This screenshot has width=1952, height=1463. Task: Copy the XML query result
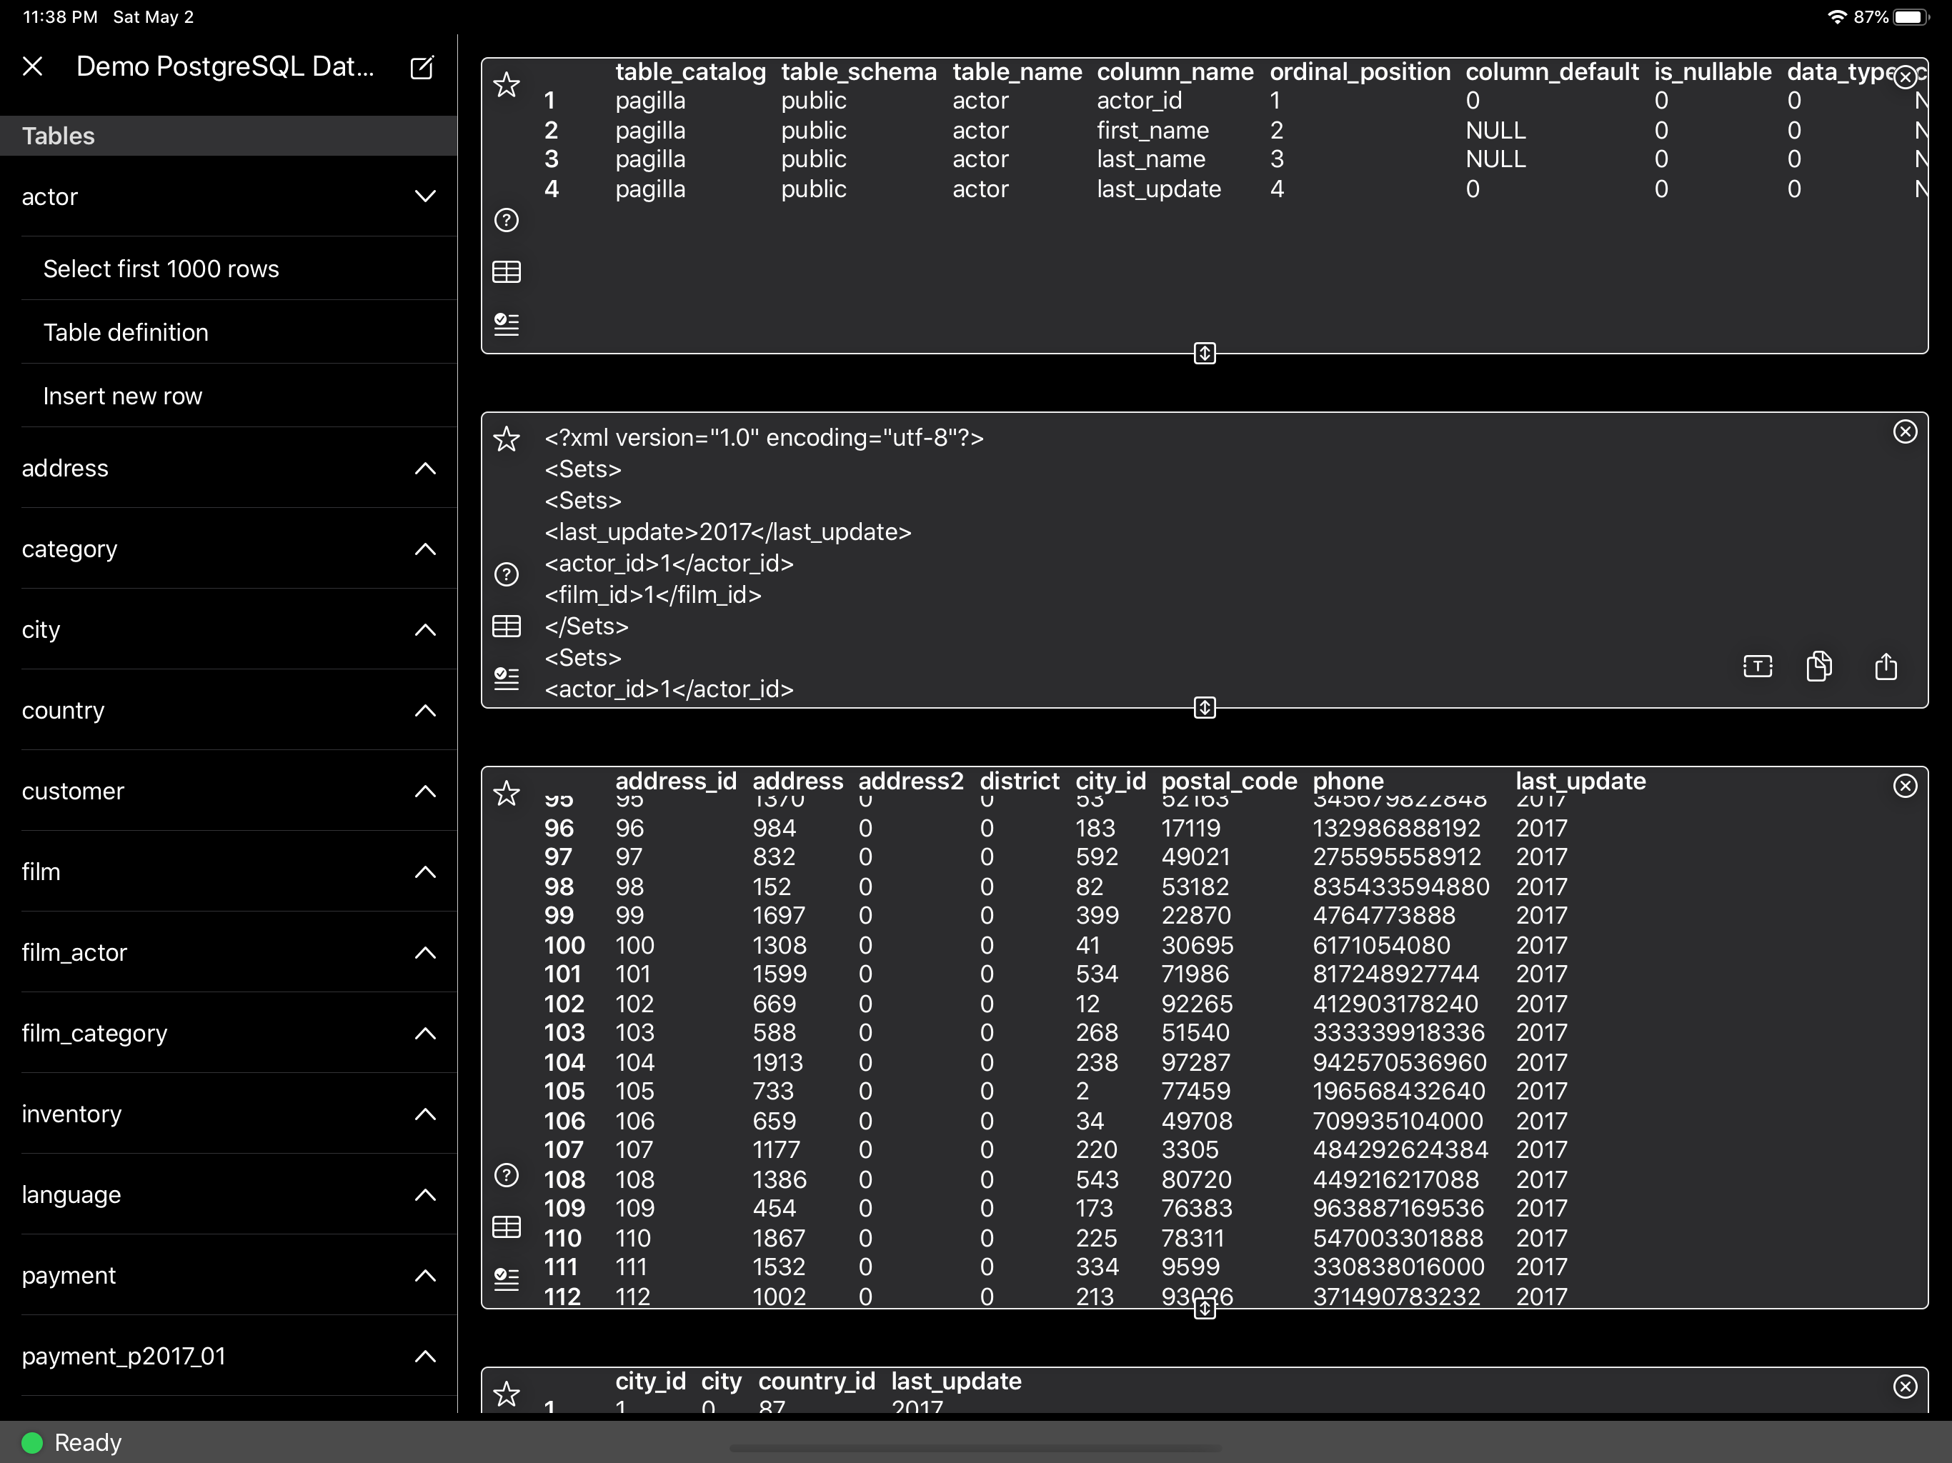pos(1820,667)
